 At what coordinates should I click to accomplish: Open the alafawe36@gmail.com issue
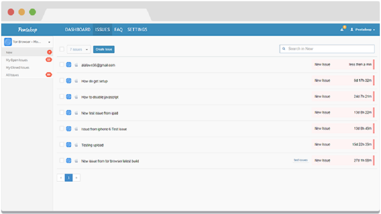click(x=98, y=65)
